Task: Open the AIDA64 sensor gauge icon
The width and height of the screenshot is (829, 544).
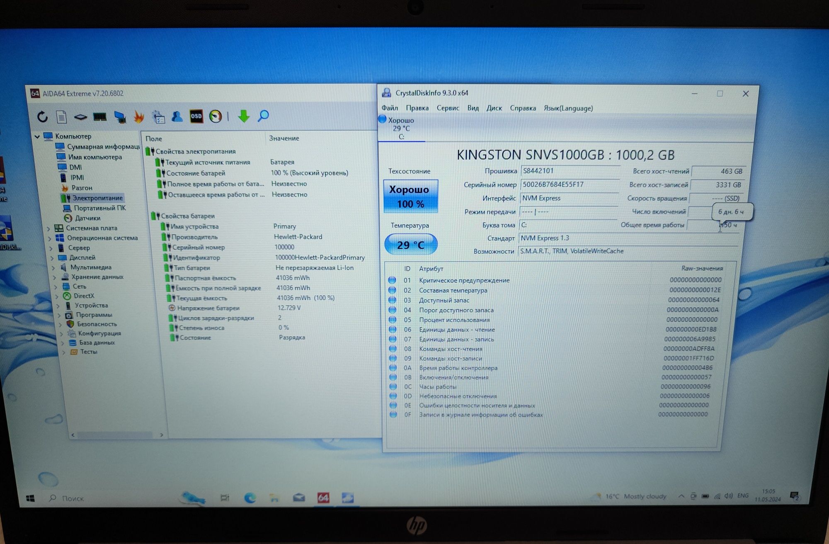Action: click(215, 116)
